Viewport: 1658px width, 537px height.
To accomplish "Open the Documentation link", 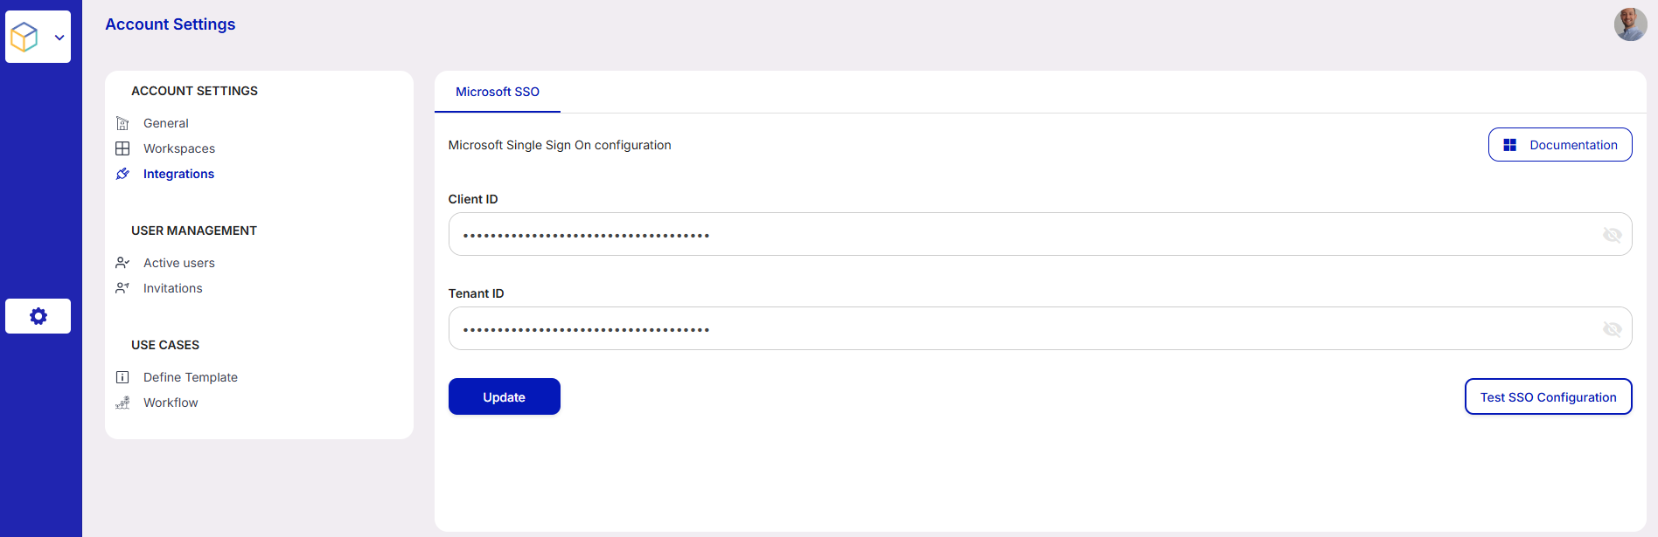I will click(1560, 145).
